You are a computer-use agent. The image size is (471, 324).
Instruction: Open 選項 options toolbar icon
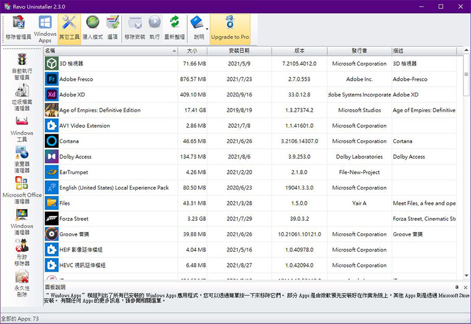[112, 28]
